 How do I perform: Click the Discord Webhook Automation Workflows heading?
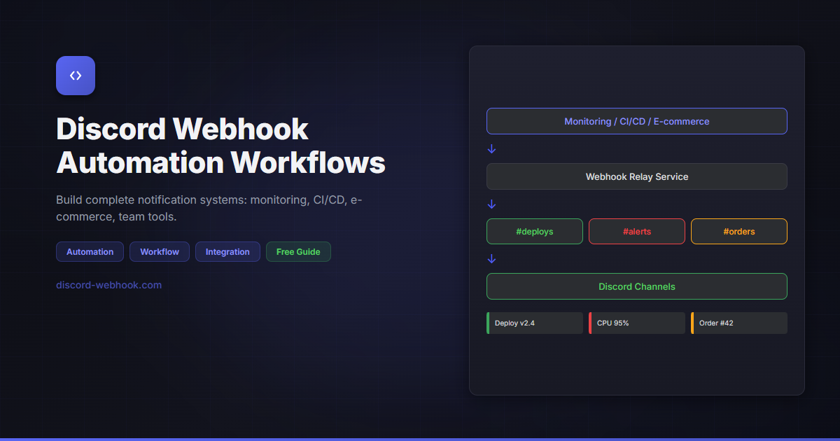tap(220, 146)
